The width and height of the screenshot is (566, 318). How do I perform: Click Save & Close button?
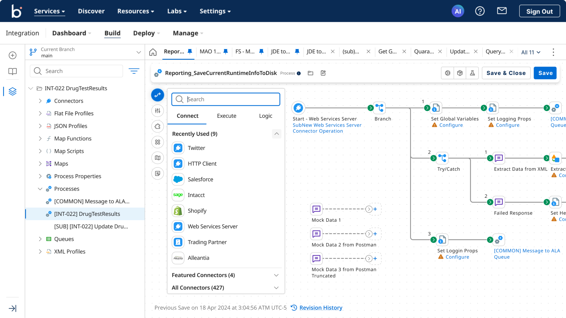coord(506,73)
